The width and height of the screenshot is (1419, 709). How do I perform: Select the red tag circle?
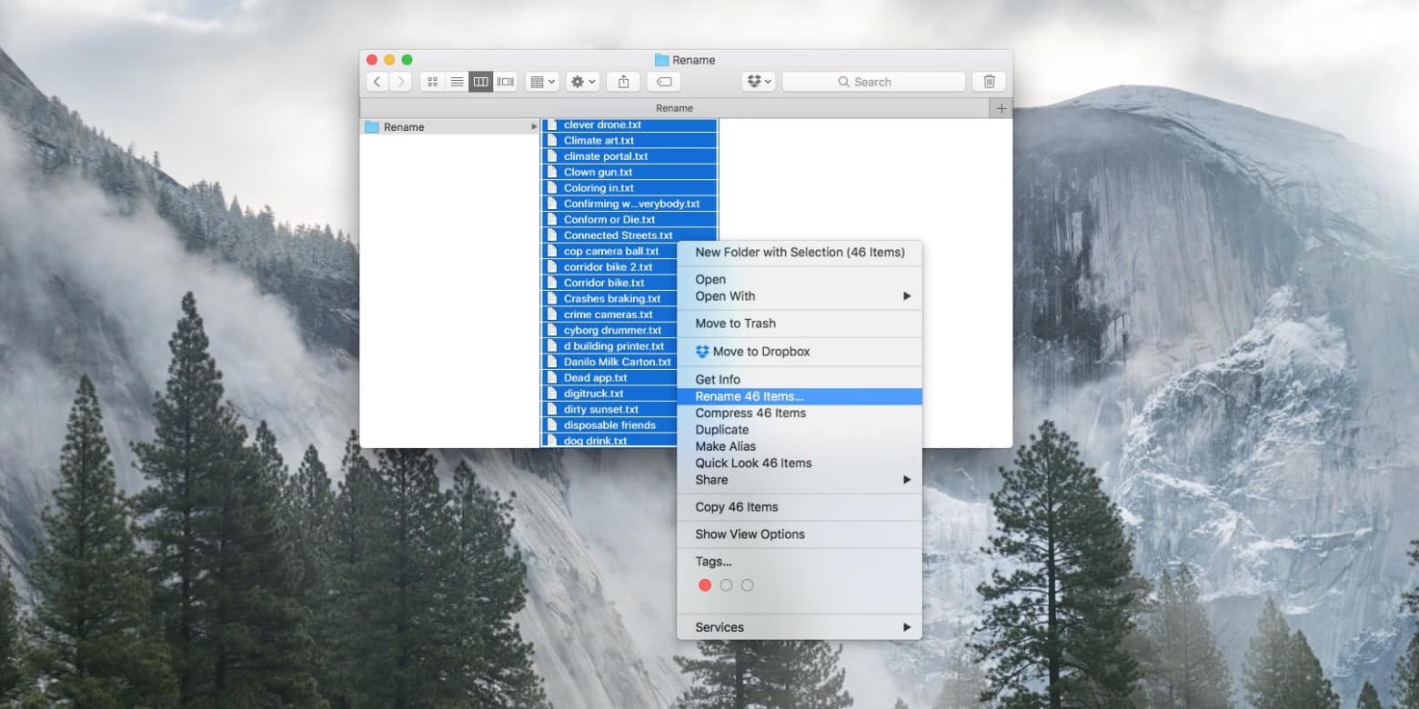point(705,585)
